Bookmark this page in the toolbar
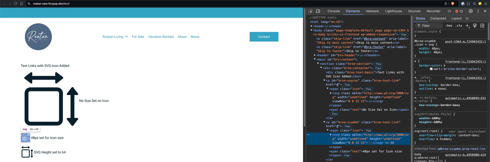Screen dimensions: 490x162 tap(21, 4)
